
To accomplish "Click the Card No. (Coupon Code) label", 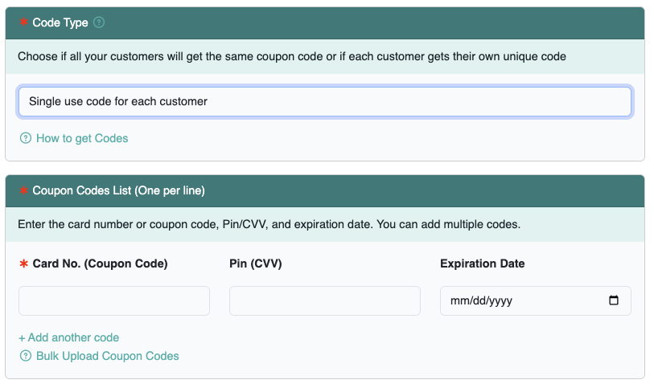I will click(100, 263).
